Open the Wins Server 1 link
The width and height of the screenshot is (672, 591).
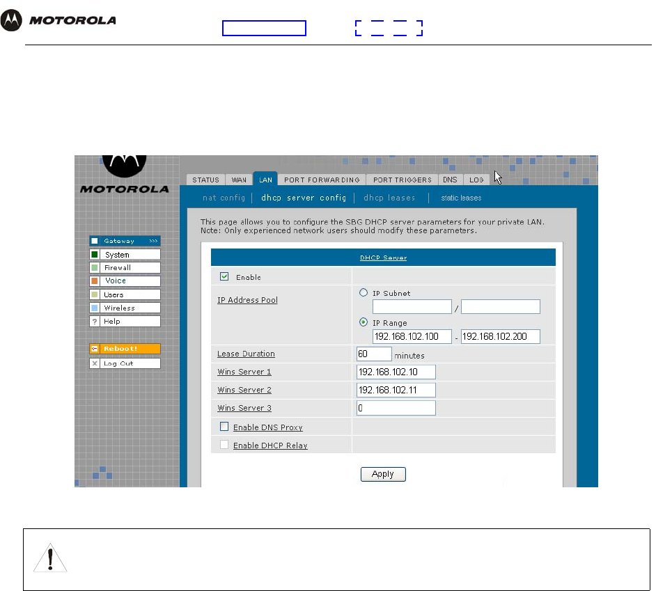click(x=244, y=372)
